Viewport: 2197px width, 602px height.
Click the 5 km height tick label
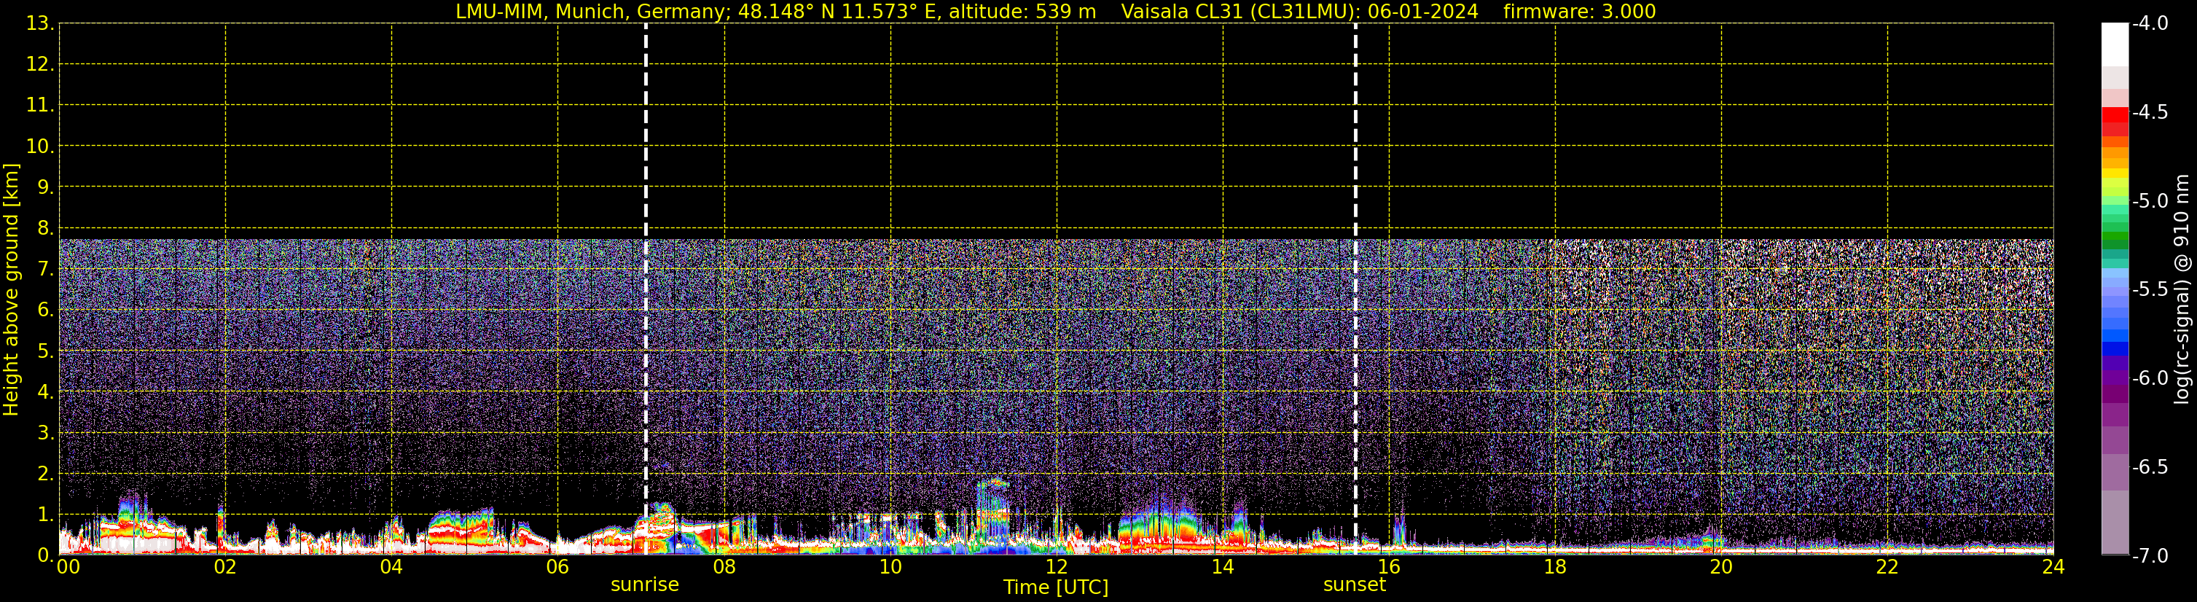point(45,351)
